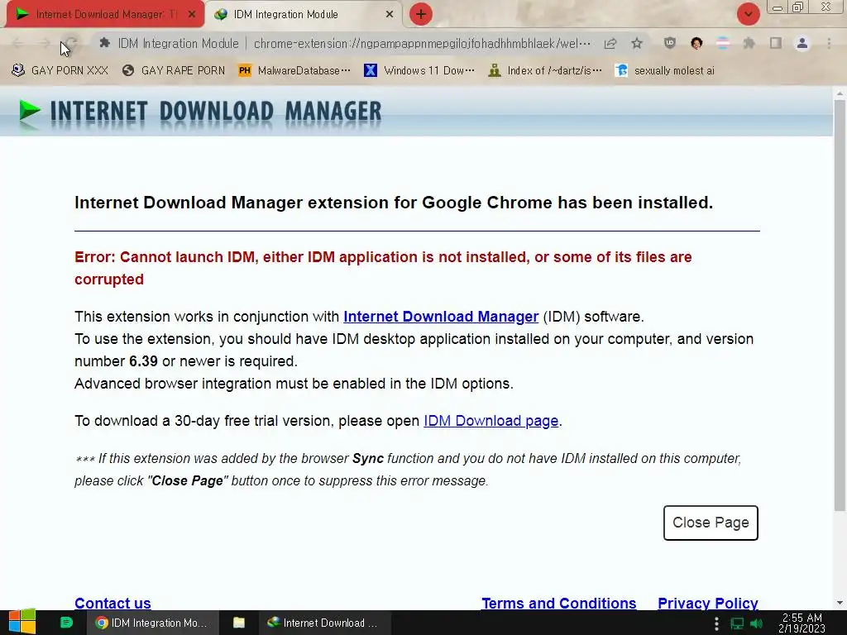Switch to Chrome IDM Integration taskbar item

point(152,623)
